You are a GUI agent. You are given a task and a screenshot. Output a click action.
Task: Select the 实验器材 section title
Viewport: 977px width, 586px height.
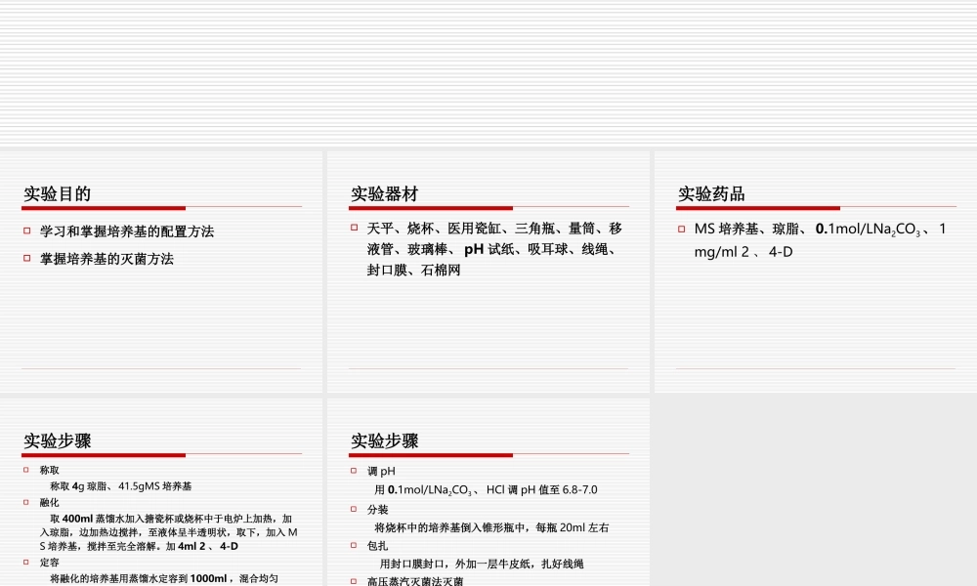pos(383,193)
